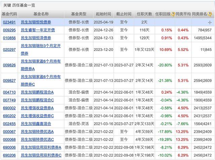Viewport: 215px width, 160px height.
Task: Open 民生加银鹏程混合C fund link
Action: 37,100
